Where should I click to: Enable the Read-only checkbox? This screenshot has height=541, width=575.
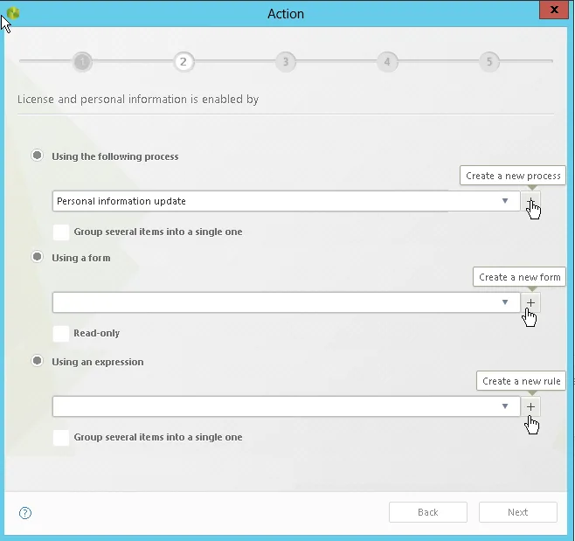tap(61, 333)
